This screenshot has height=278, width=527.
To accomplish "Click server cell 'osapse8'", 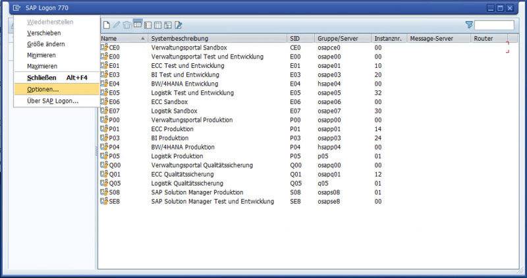I will (x=329, y=202).
